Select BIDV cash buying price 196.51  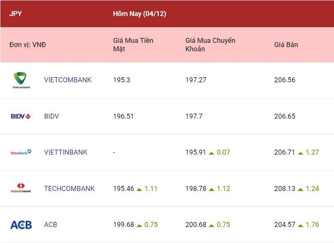(123, 116)
